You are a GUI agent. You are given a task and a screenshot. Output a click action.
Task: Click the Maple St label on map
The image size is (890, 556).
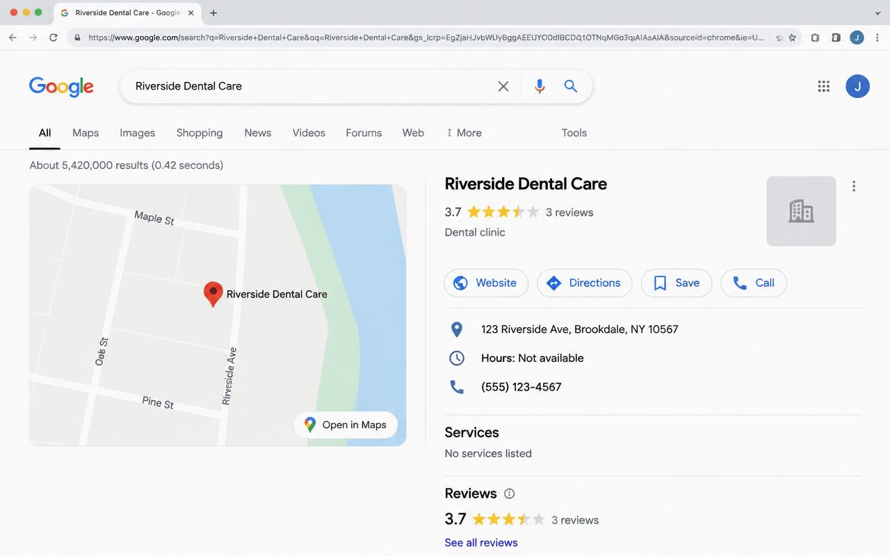154,218
